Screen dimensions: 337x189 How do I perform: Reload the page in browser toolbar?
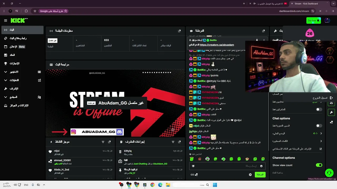pos(320,11)
